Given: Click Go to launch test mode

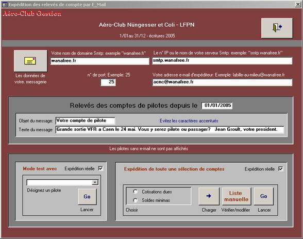Looking at the screenshot, I should coord(87,197).
